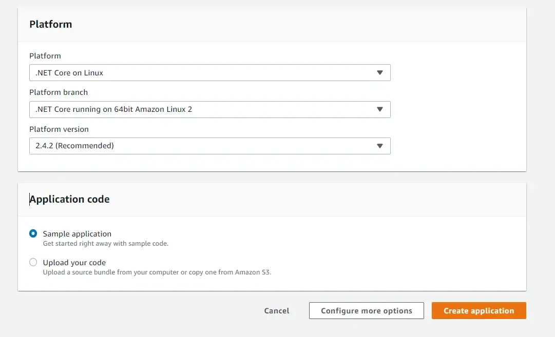Click the Platform dropdown arrow icon
Image resolution: width=555 pixels, height=337 pixels.
click(x=380, y=72)
